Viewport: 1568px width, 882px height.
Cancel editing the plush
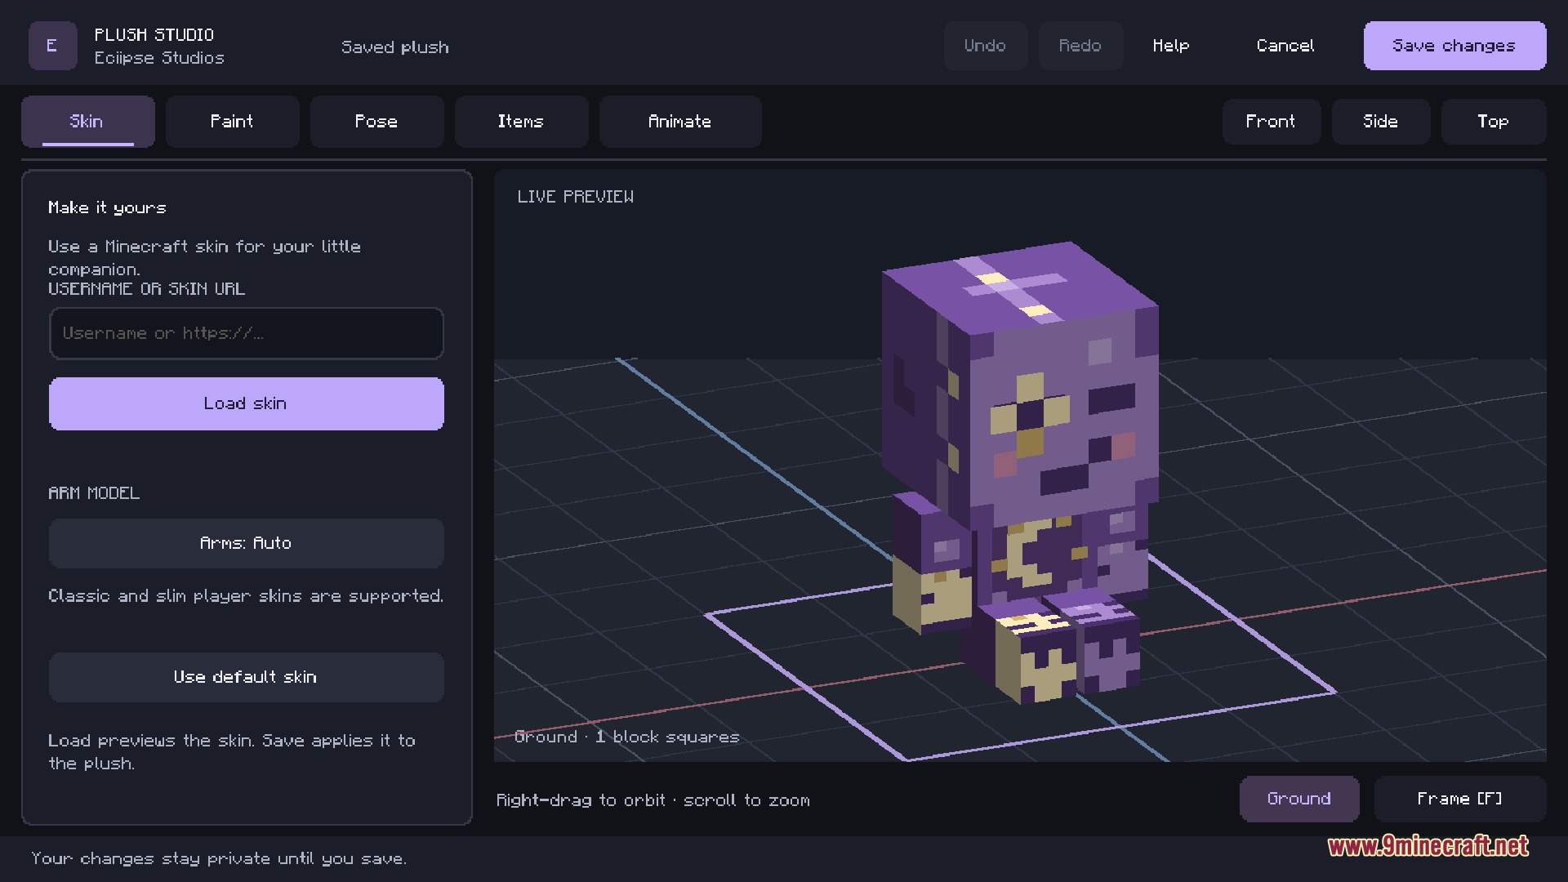1285,46
